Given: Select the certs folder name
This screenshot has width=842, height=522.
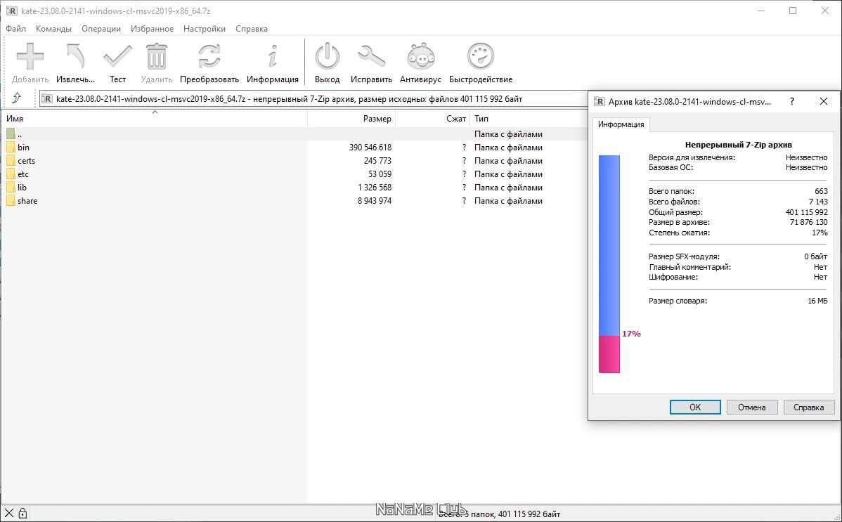Looking at the screenshot, I should tap(26, 161).
